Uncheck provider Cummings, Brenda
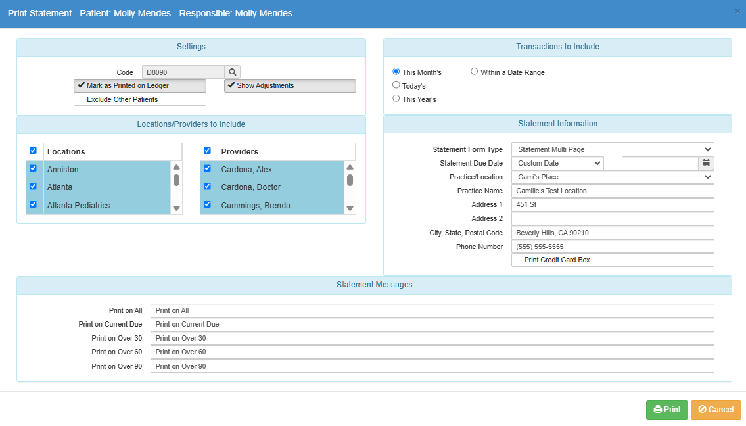Viewport: 746px width, 426px height. coord(207,204)
